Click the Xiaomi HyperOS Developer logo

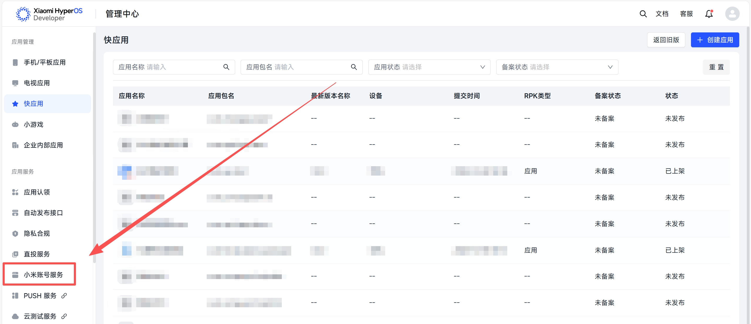point(49,14)
